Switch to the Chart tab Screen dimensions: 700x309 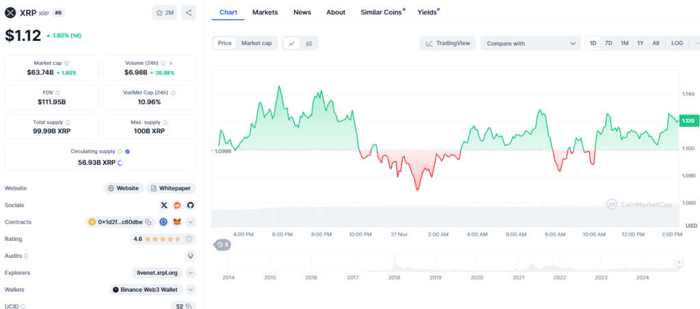click(228, 12)
